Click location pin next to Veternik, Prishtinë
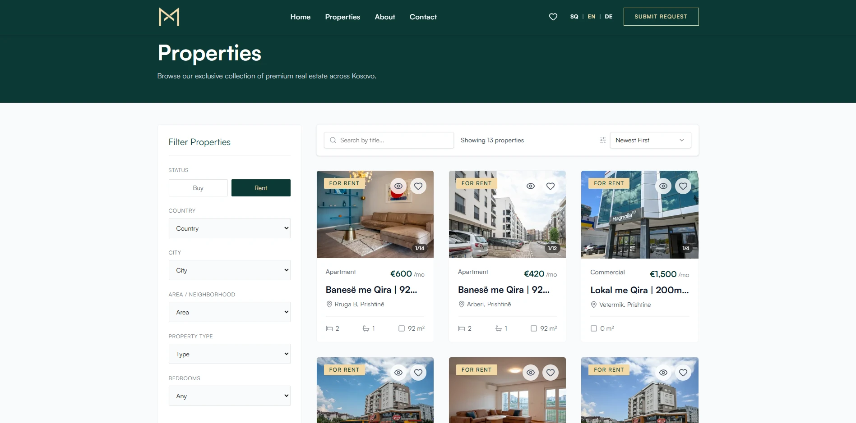 pyautogui.click(x=593, y=305)
